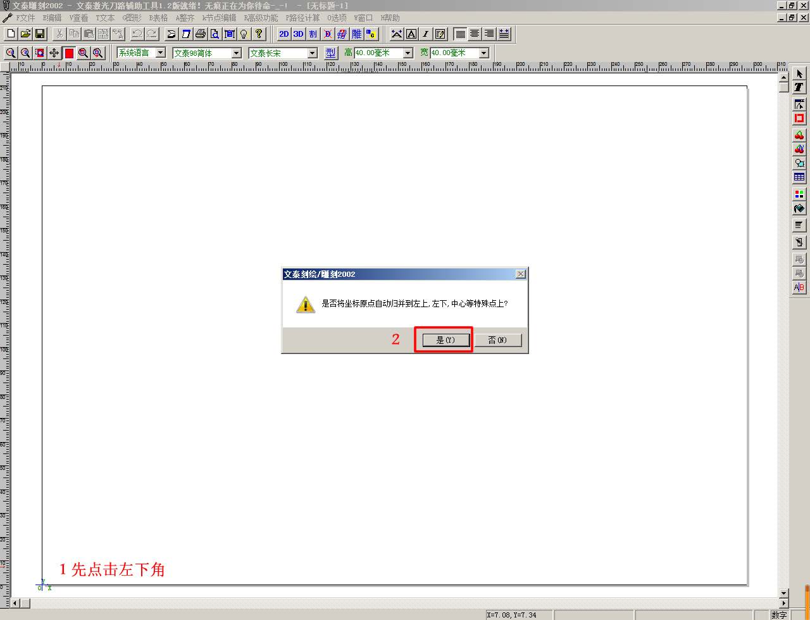The height and width of the screenshot is (620, 810).
Task: Toggle the justified distribute alignment button
Action: (504, 34)
